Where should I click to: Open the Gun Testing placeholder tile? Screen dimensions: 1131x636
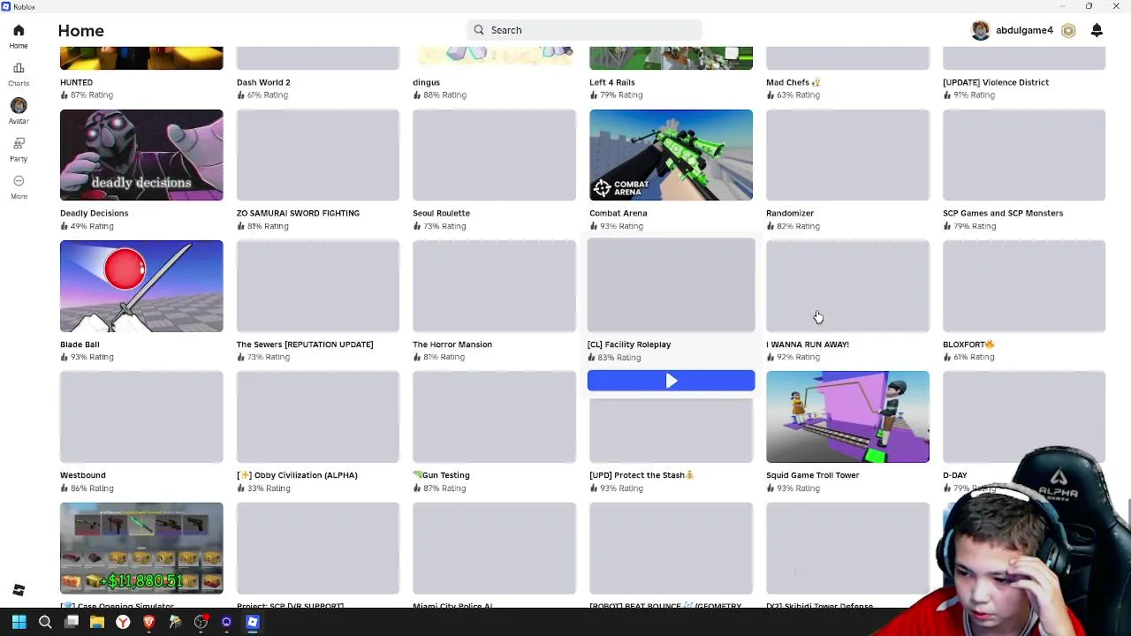click(x=494, y=417)
